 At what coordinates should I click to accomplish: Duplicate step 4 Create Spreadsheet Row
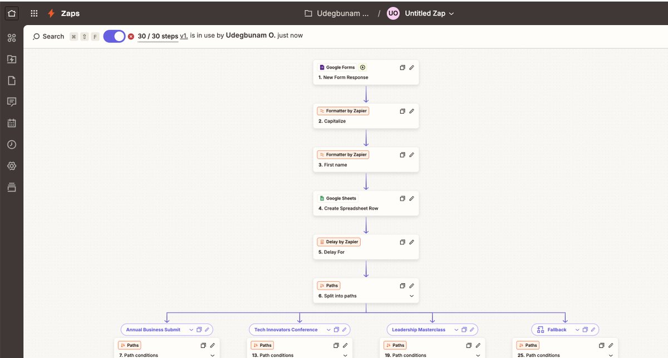(x=402, y=198)
